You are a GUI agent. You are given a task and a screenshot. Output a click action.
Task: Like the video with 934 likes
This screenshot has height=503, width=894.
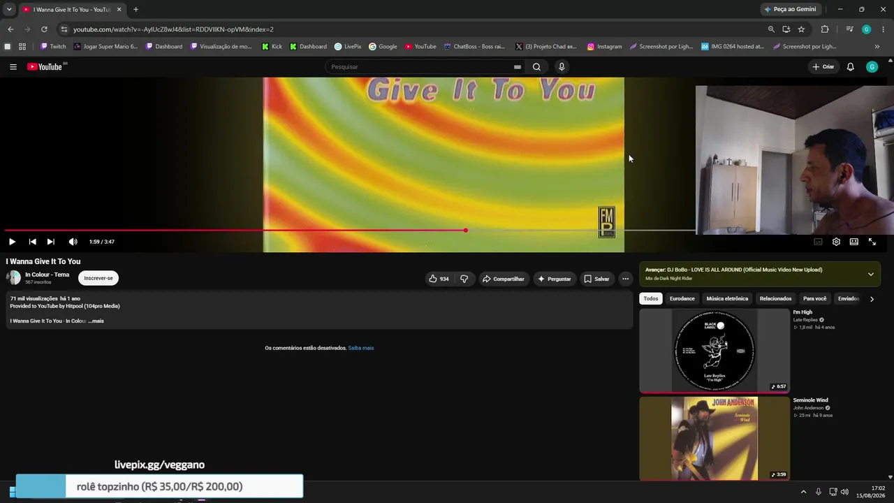click(x=439, y=279)
